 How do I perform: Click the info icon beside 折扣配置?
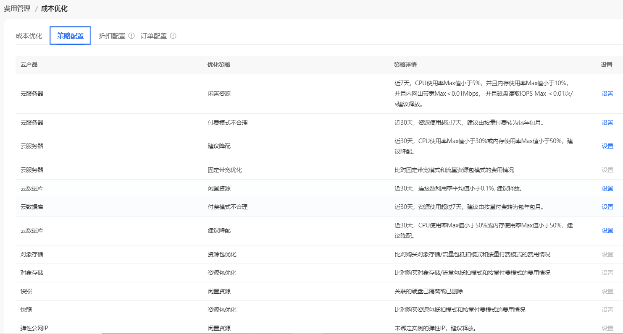[131, 36]
